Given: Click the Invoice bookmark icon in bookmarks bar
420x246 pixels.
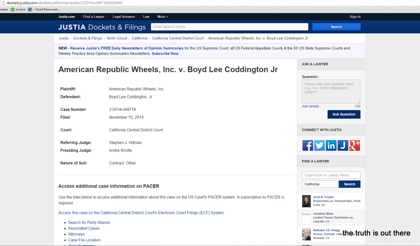Looking at the screenshot, I should tap(13, 9).
